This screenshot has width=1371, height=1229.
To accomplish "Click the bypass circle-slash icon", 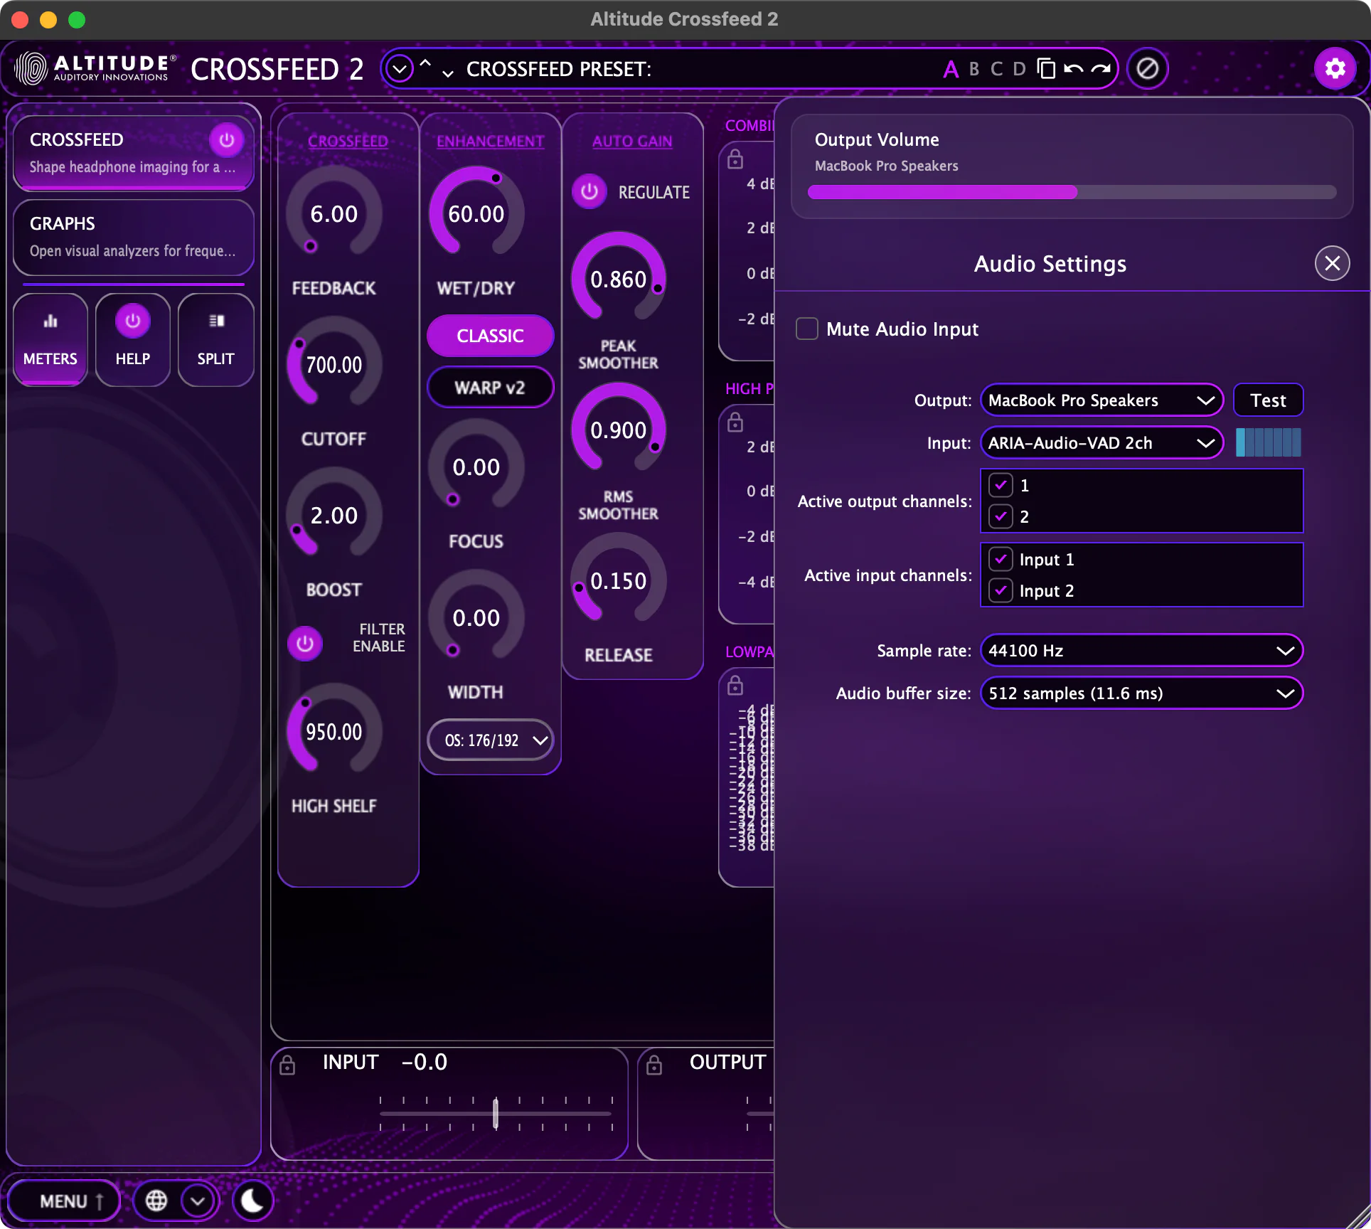I will (x=1147, y=68).
